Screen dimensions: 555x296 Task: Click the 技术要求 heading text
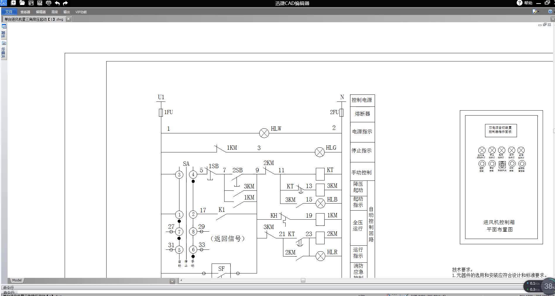click(x=462, y=270)
